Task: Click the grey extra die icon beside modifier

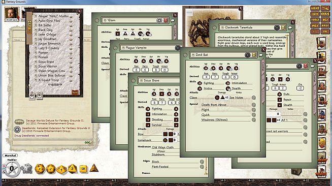Action: 27,169
